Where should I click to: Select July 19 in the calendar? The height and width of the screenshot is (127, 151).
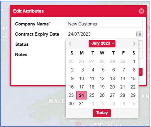pos(102,87)
